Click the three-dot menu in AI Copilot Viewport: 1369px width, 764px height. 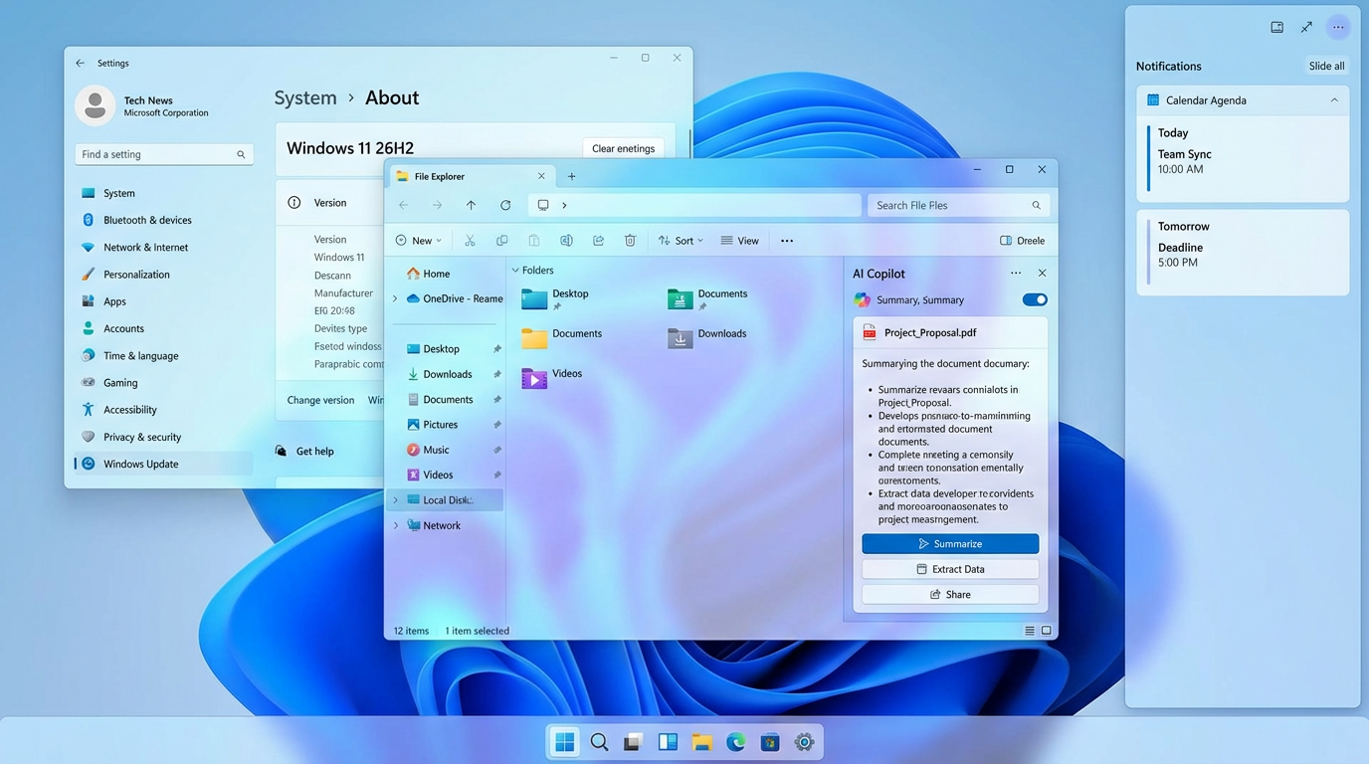pos(1015,274)
